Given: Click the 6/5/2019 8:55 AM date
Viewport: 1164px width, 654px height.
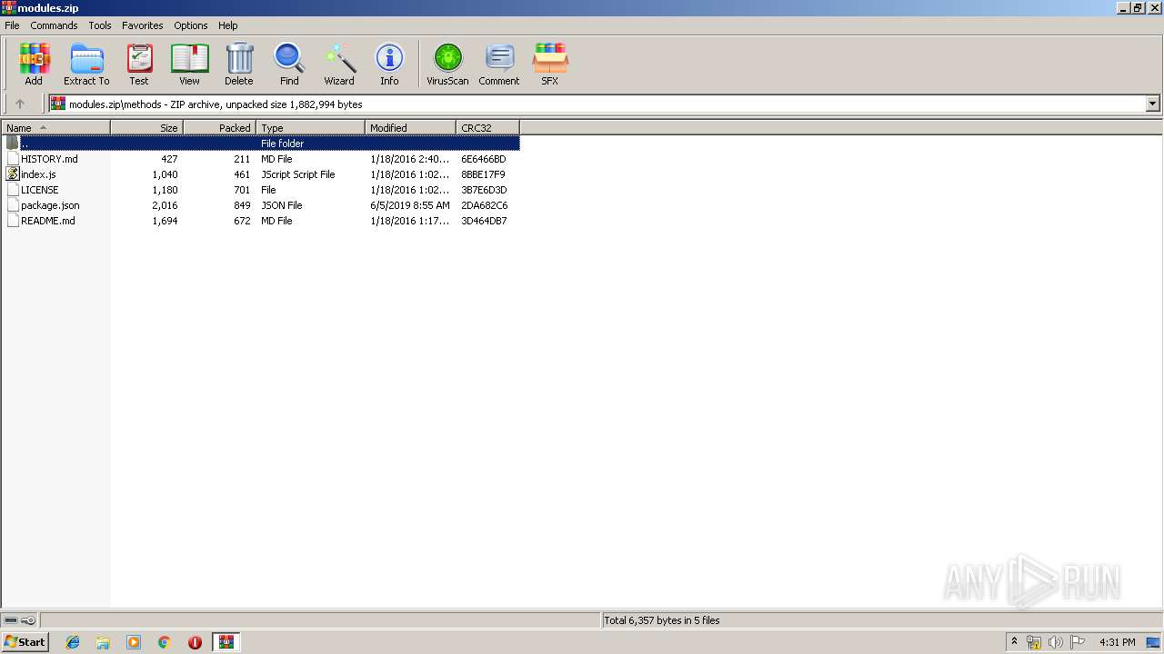Looking at the screenshot, I should pos(410,205).
